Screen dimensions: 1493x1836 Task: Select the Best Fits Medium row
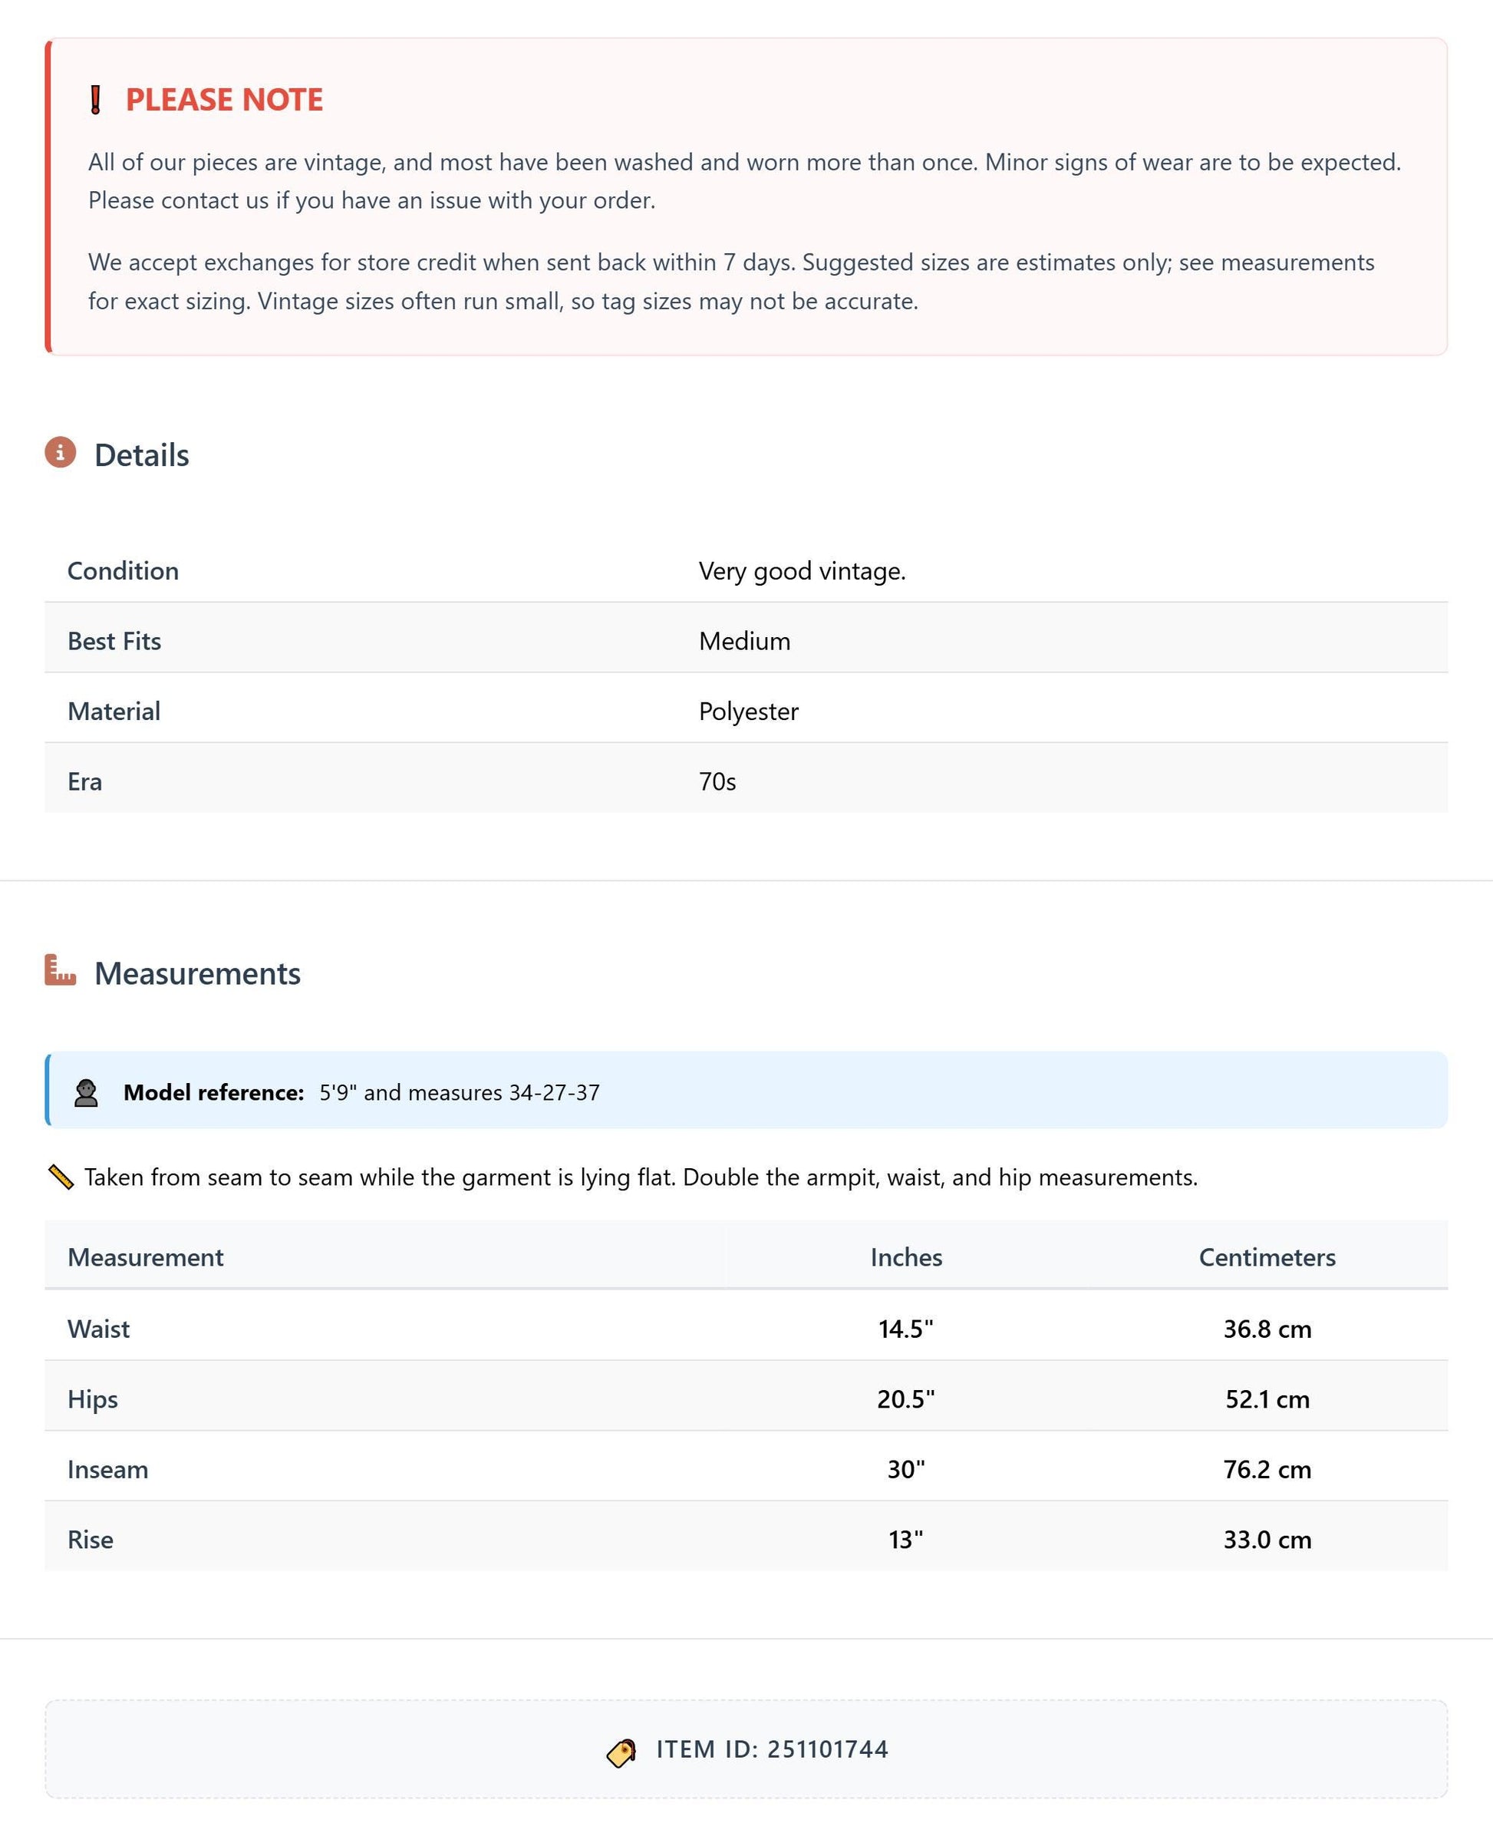click(x=746, y=641)
